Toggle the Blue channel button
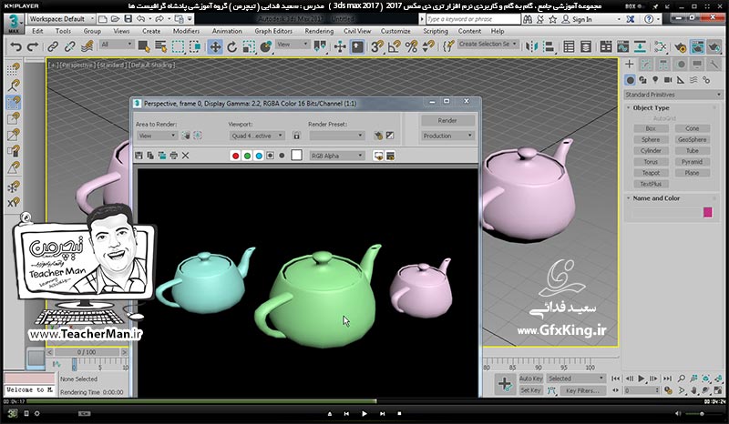The width and height of the screenshot is (729, 424). pyautogui.click(x=259, y=156)
